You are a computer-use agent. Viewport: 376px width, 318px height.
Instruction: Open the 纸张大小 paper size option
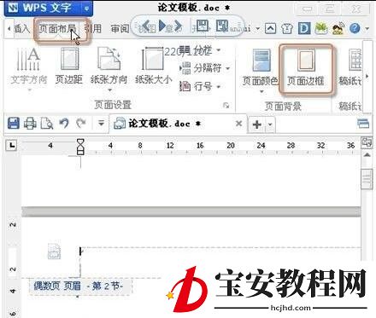pos(153,66)
